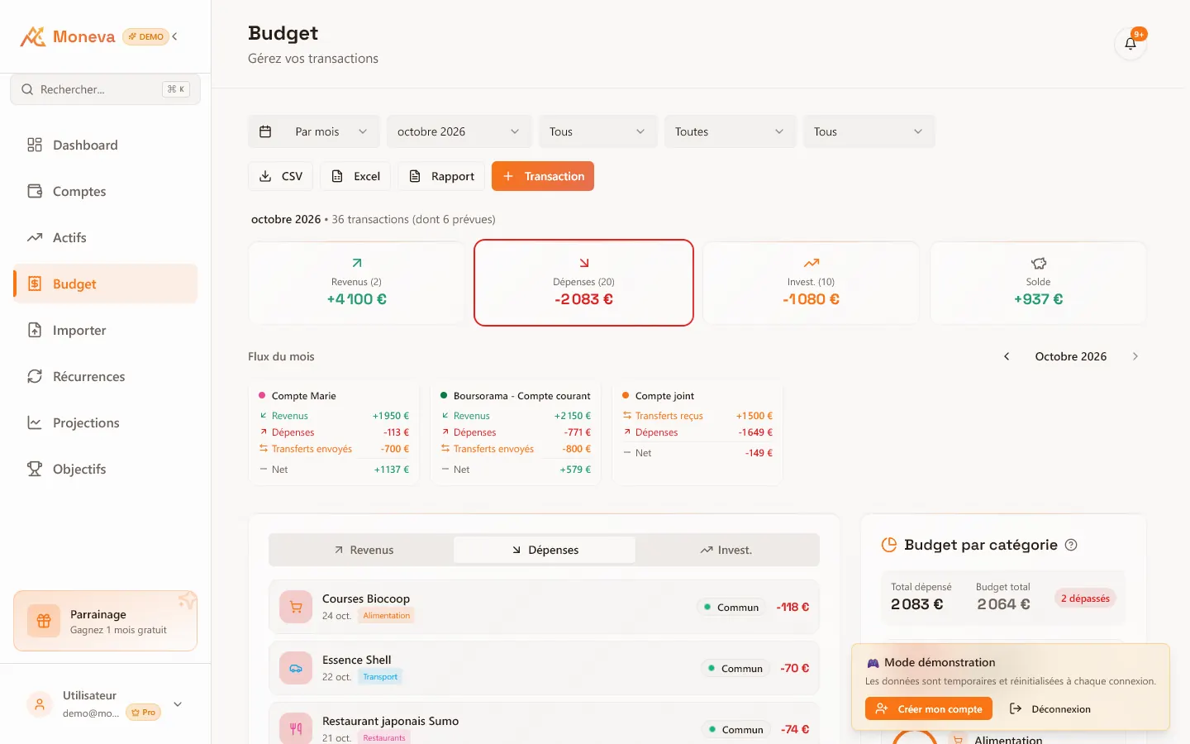The image size is (1190, 744).
Task: Open the help icon beside Budget par catégorie
Action: pos(1071,545)
